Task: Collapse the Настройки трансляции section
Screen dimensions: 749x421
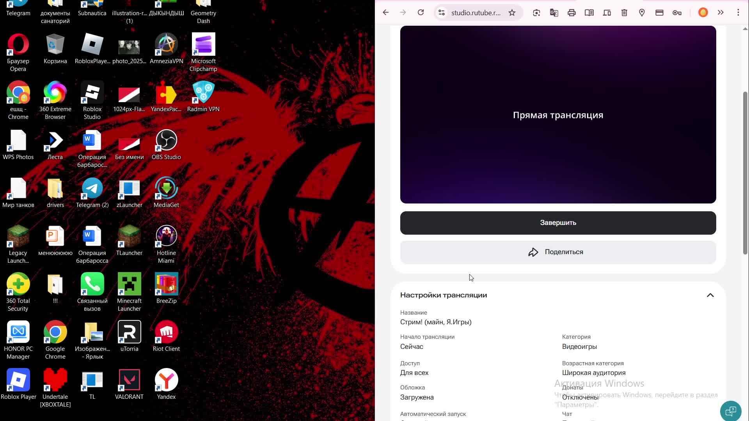Action: point(710,295)
